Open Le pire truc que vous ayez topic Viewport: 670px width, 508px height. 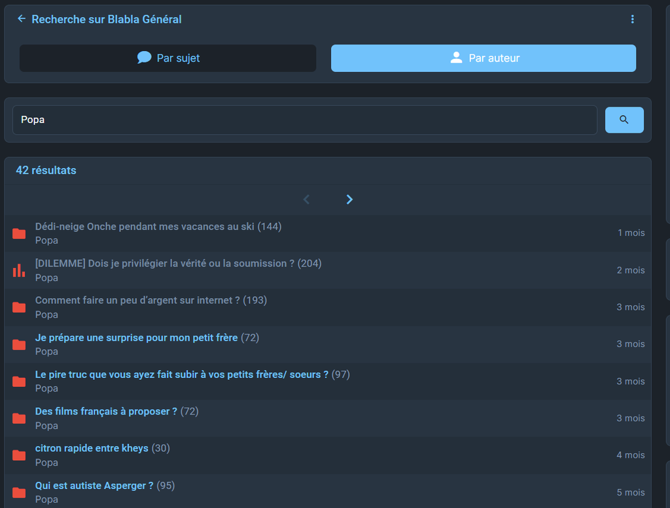(x=181, y=375)
